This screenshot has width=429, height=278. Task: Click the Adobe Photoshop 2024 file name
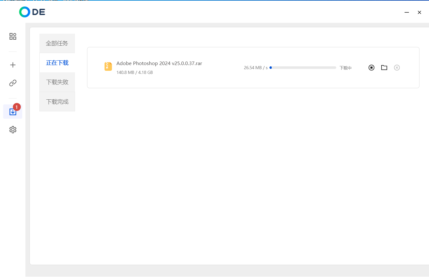click(159, 63)
